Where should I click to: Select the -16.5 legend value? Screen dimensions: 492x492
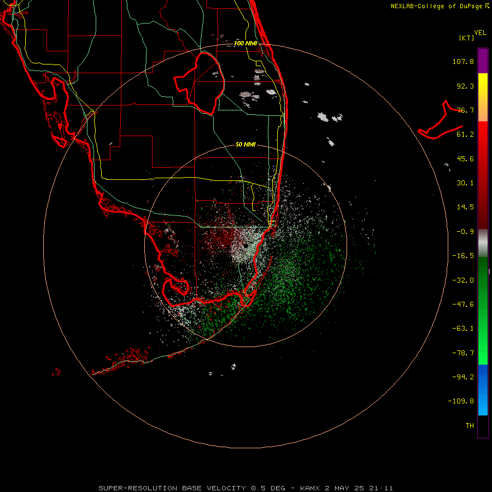463,256
